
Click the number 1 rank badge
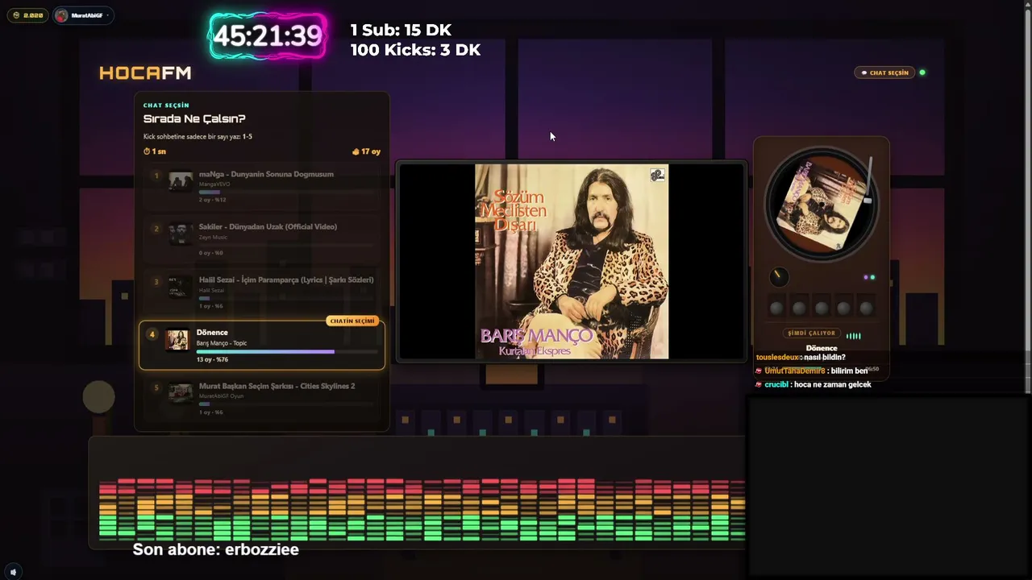coord(156,176)
